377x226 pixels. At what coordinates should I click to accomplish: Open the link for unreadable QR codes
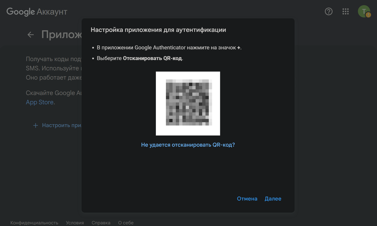coord(188,145)
